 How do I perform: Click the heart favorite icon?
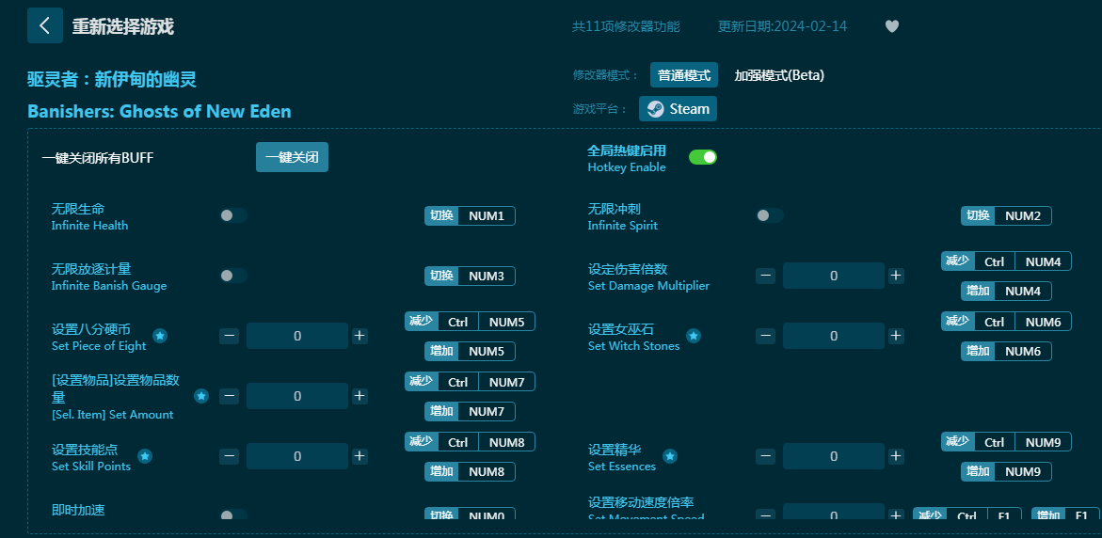[x=892, y=26]
